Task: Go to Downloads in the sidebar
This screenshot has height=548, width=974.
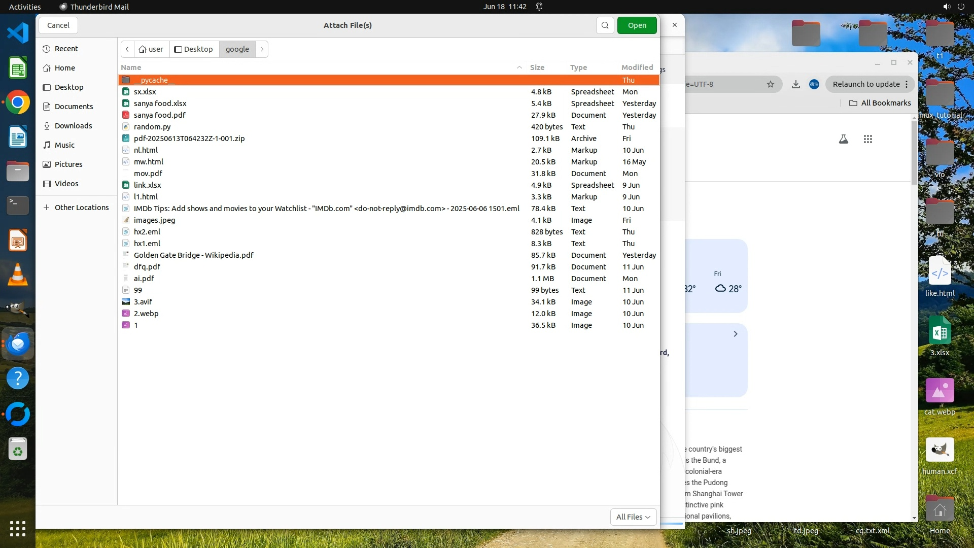Action: (x=73, y=126)
